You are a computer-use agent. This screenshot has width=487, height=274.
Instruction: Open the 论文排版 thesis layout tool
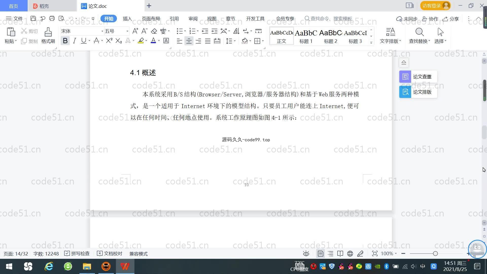[x=418, y=92]
